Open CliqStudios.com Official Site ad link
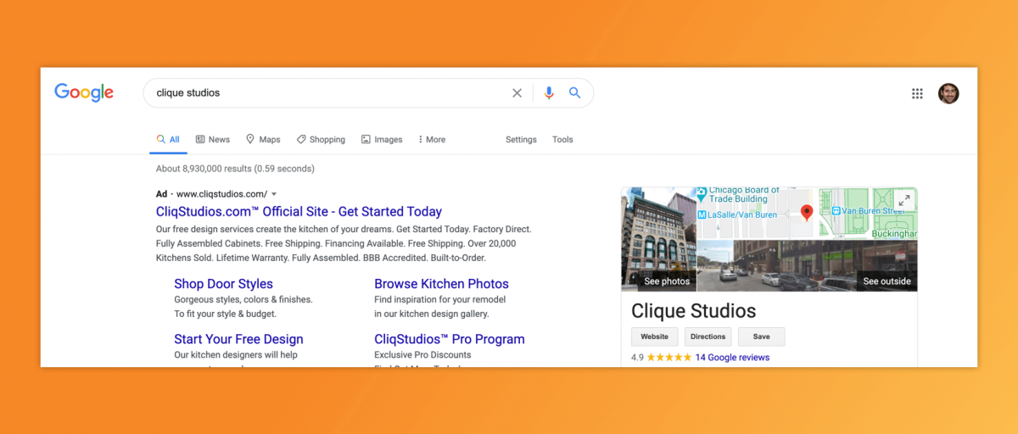Viewport: 1018px width, 434px height. coord(299,212)
